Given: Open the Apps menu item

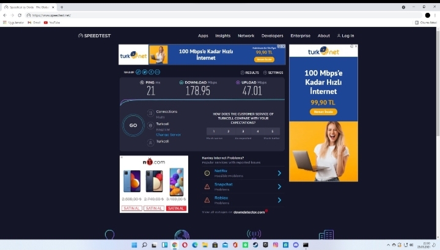Looking at the screenshot, I should pos(203,35).
